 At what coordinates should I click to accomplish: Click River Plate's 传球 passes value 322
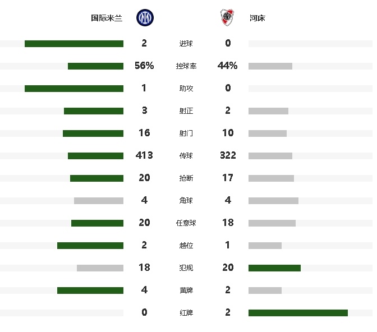pyautogui.click(x=228, y=155)
